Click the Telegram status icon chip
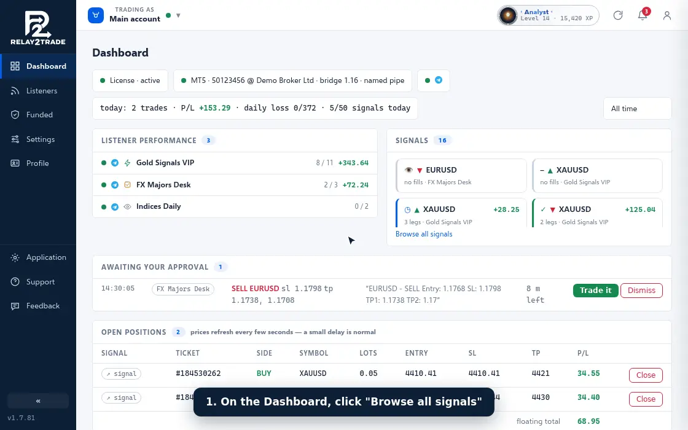 [x=434, y=80]
